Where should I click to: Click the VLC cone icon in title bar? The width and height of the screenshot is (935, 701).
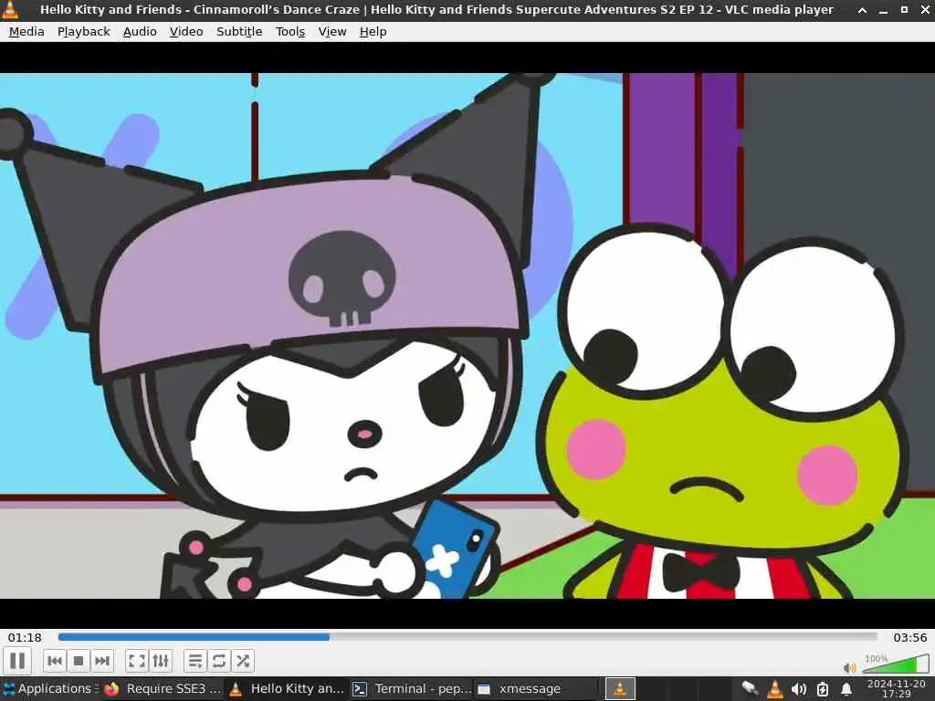(11, 9)
